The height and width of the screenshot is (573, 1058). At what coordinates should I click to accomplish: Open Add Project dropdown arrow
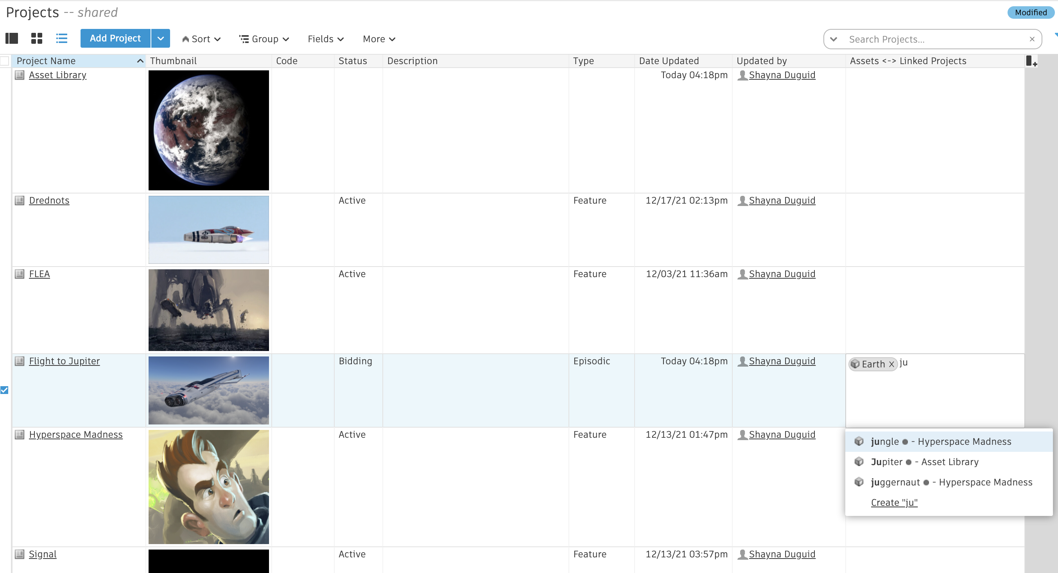click(x=161, y=39)
